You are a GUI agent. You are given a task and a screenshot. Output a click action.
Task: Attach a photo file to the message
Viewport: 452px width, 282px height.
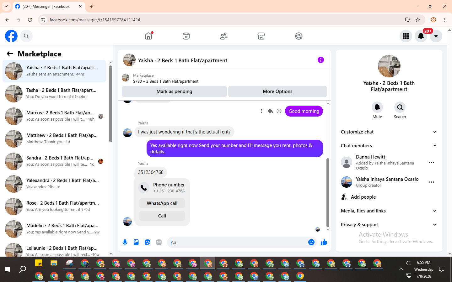[136, 242]
